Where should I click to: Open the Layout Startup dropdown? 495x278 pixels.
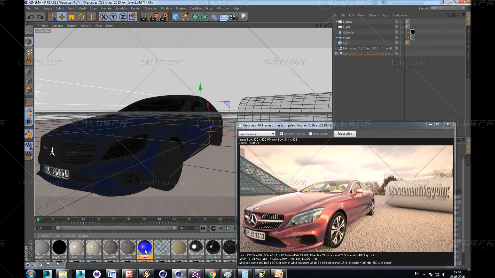click(448, 8)
